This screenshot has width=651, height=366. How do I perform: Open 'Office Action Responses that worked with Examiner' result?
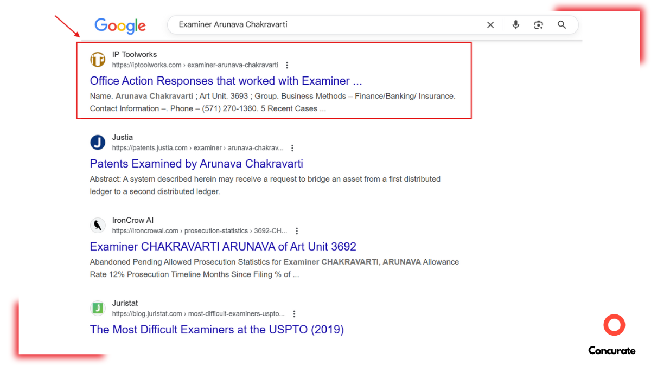click(x=226, y=81)
